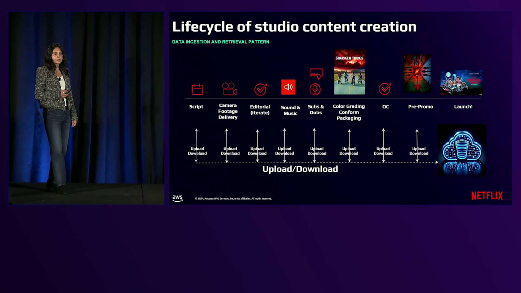521x293 pixels.
Task: Click the speaker video feed
Action: (86, 108)
